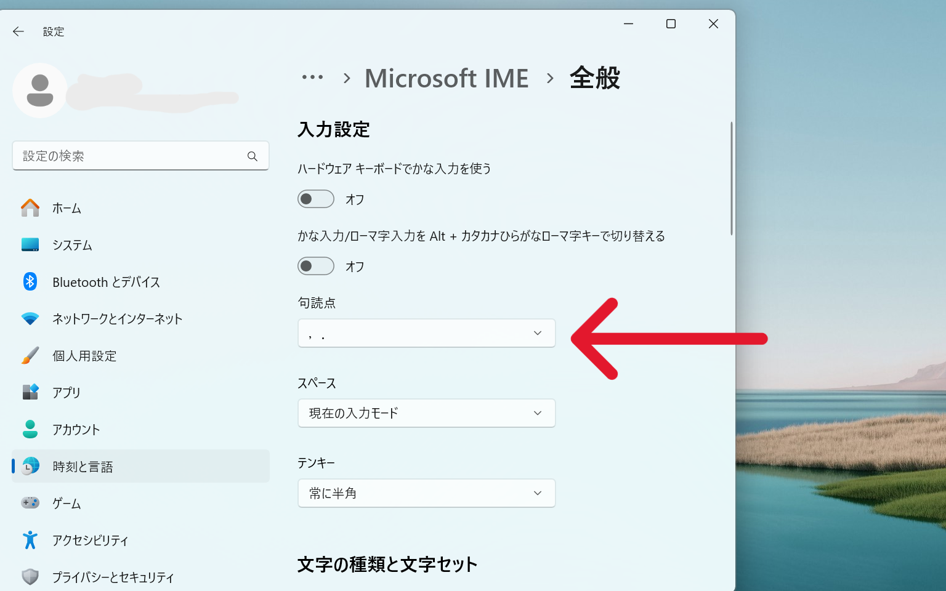Click the 個人用設定 paintbrush icon
Screen dimensions: 946x591
click(x=30, y=355)
